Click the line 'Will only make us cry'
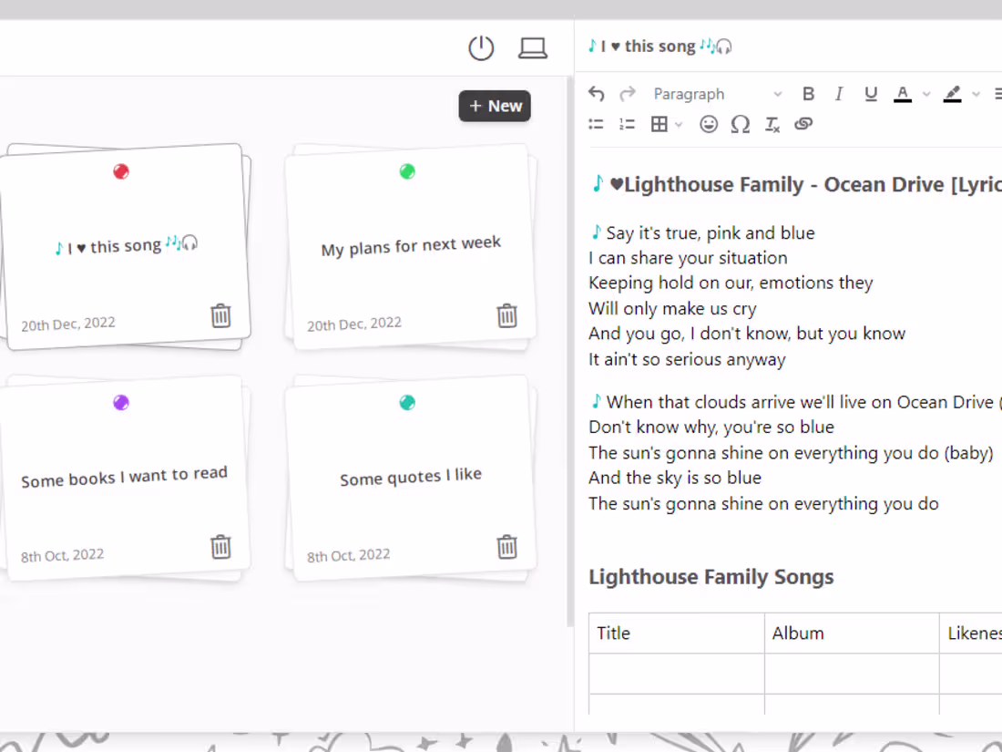The image size is (1002, 752). [x=672, y=308]
